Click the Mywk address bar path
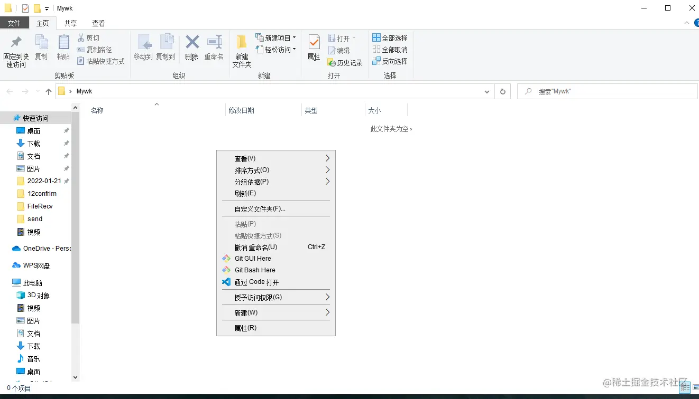Screen dimensions: 699x399 pyautogui.click(x=85, y=91)
